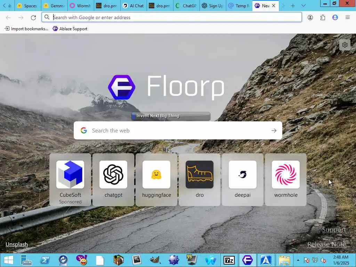Image resolution: width=356 pixels, height=267 pixels.
Task: Reload the current page
Action: tap(33, 17)
